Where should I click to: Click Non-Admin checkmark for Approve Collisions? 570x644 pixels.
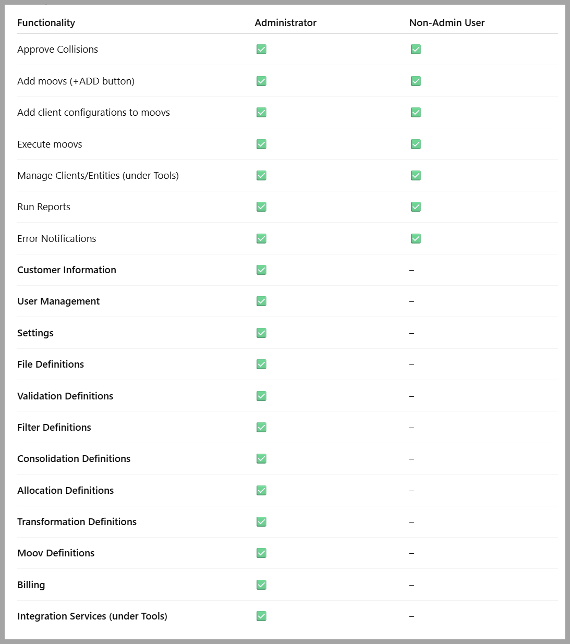pos(416,50)
